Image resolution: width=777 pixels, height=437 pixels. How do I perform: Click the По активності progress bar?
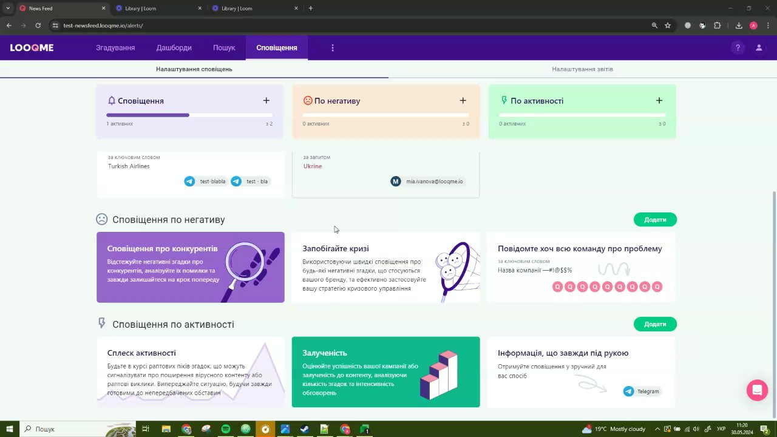point(582,115)
